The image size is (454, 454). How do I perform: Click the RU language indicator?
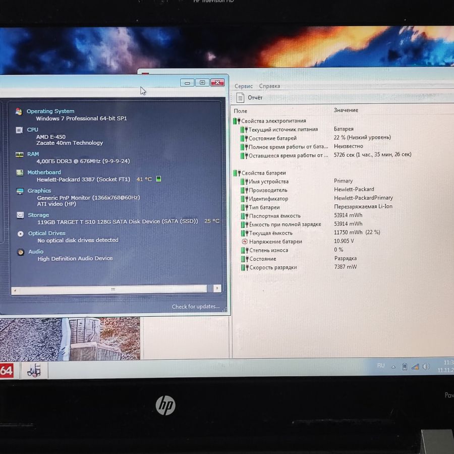[381, 365]
